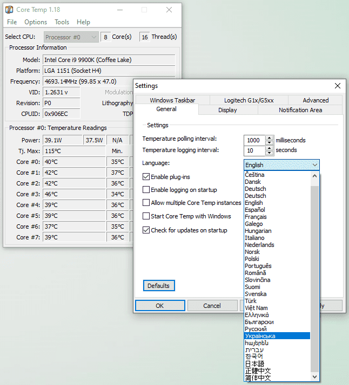The image size is (349, 385).
Task: Open the File menu
Action: [x=12, y=22]
